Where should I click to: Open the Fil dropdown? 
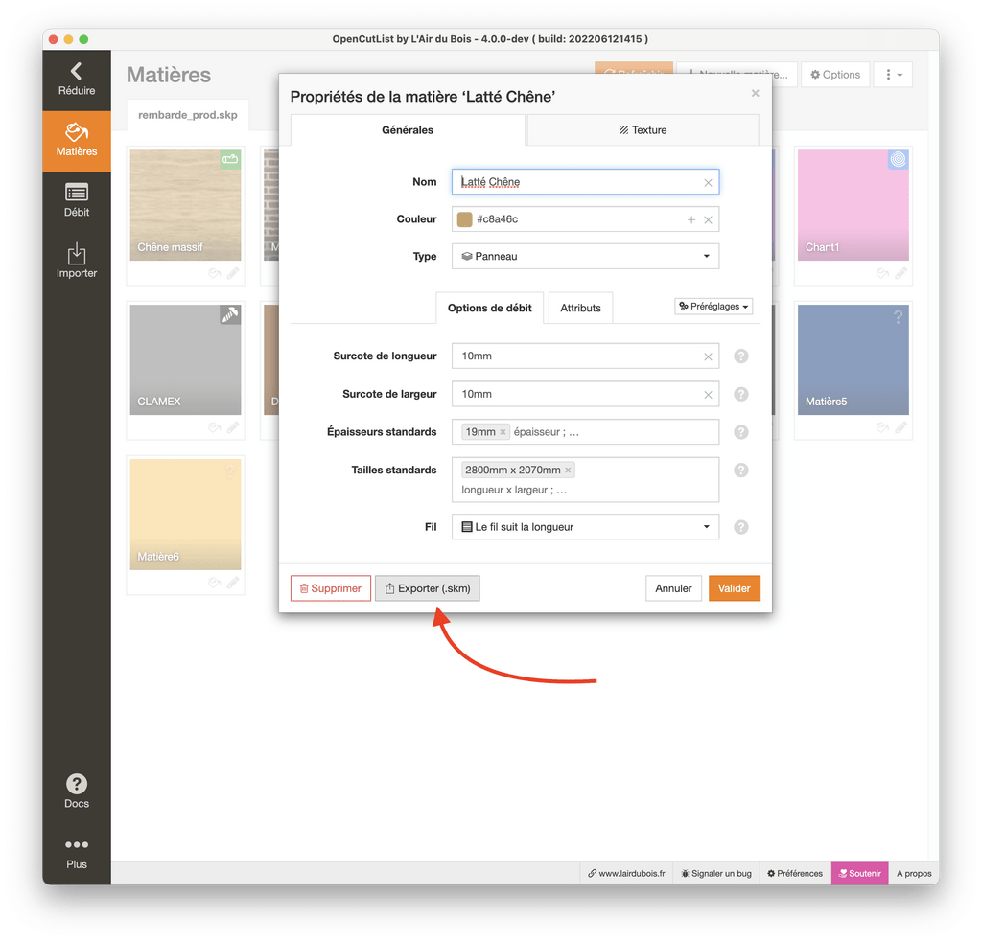(x=585, y=527)
